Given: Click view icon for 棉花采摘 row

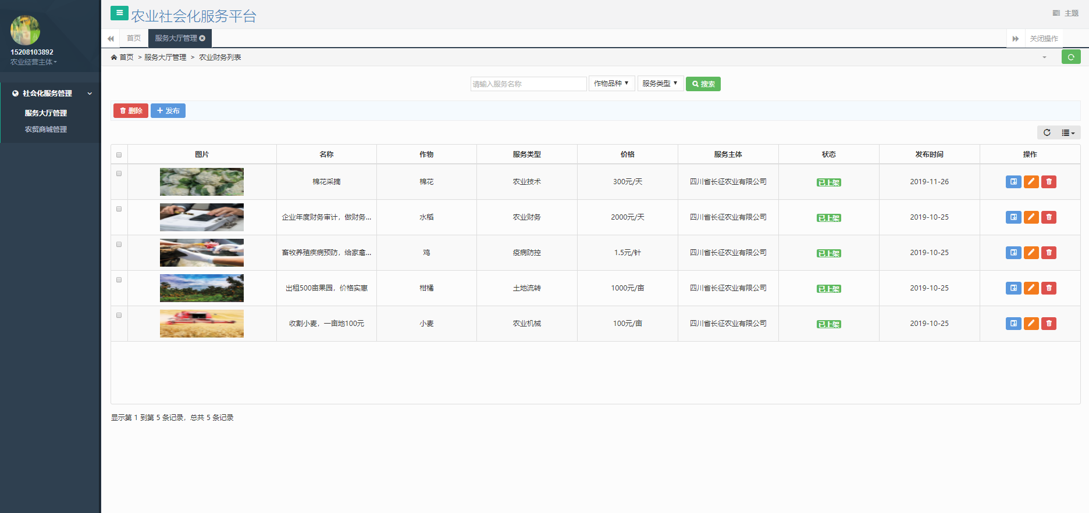Looking at the screenshot, I should [x=1013, y=182].
